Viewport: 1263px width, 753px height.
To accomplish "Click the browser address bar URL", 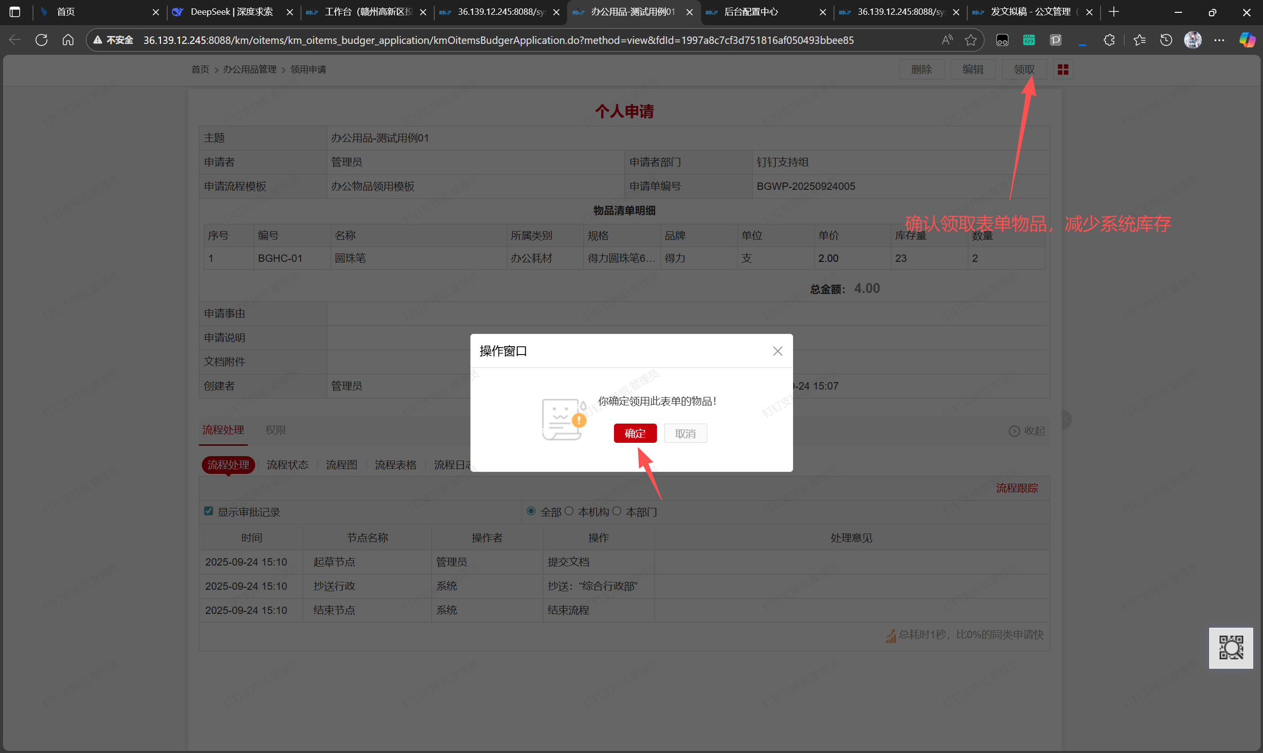I will [498, 40].
